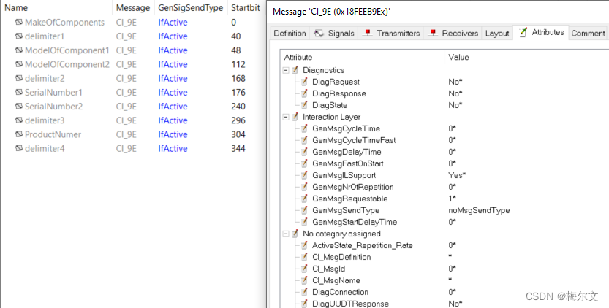
Task: Select the Comment tab
Action: click(x=588, y=33)
